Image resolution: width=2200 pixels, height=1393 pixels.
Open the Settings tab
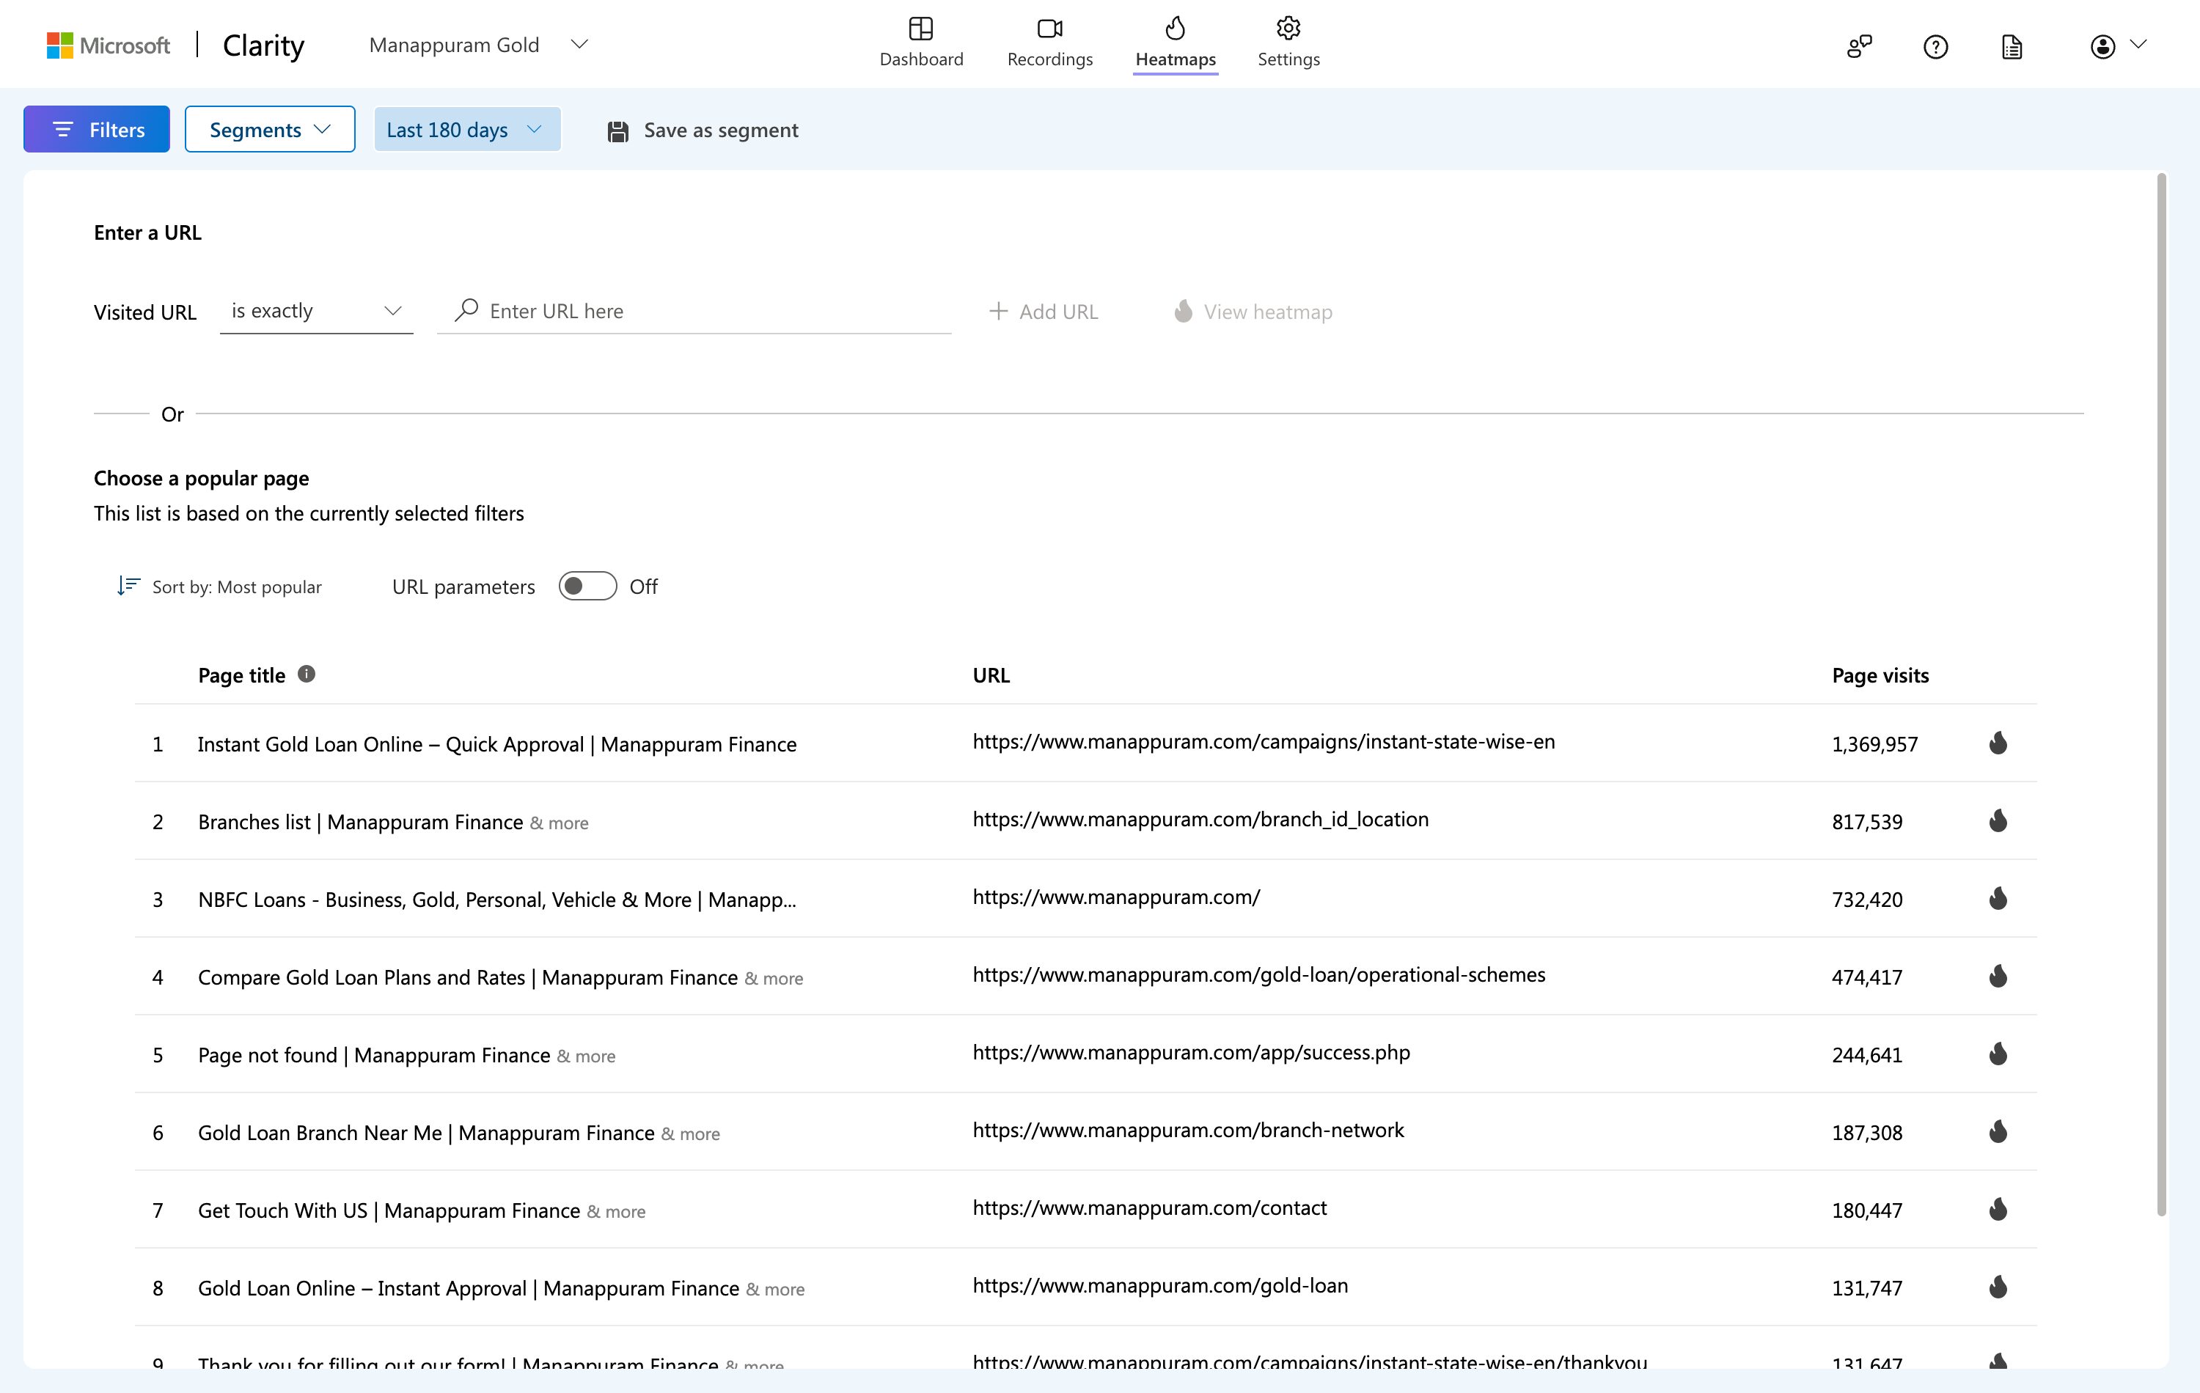click(1288, 43)
